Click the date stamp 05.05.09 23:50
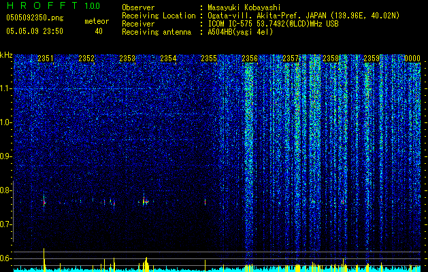 (x=35, y=31)
